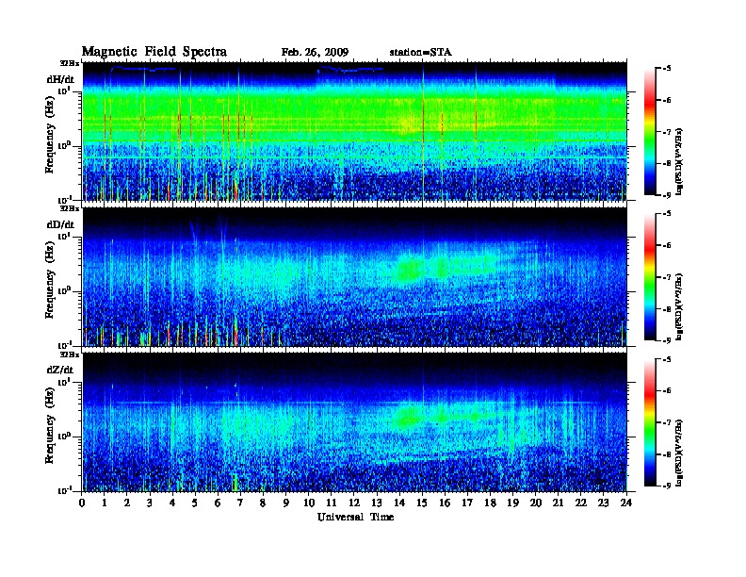This screenshot has height=577, width=746.
Task: Click the hour 18 tick label
Action: [x=490, y=503]
